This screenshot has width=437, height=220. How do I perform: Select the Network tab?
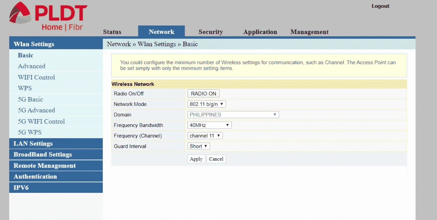pyautogui.click(x=161, y=32)
